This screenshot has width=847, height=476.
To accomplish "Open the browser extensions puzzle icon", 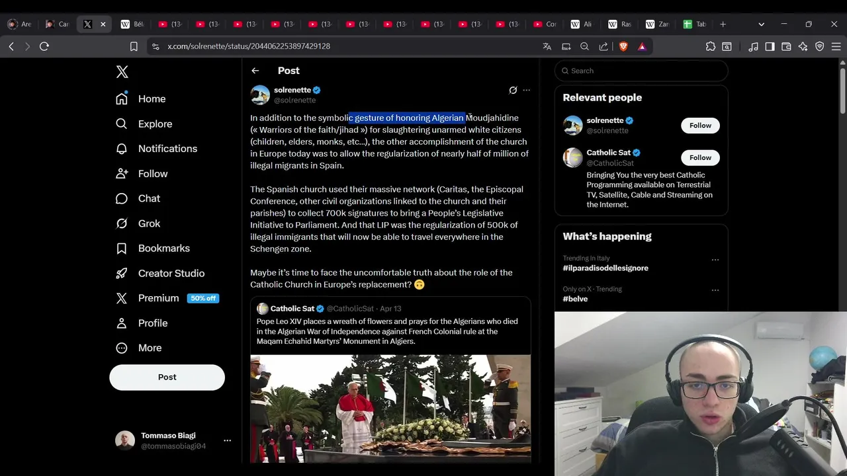I will (x=711, y=46).
